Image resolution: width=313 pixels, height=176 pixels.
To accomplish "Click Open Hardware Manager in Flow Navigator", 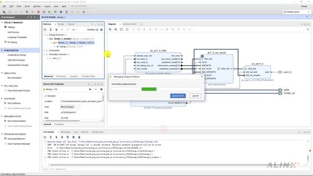I will tap(19, 144).
